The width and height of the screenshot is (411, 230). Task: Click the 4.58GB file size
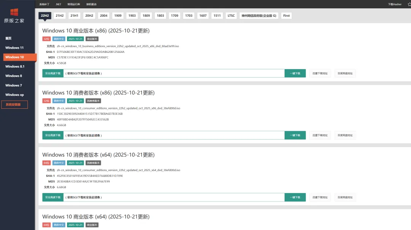(61, 63)
